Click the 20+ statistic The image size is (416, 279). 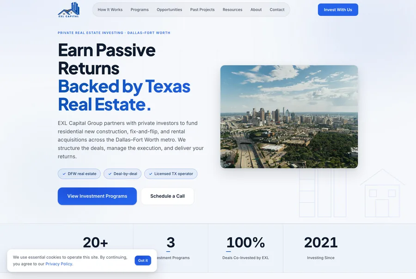[x=95, y=243]
